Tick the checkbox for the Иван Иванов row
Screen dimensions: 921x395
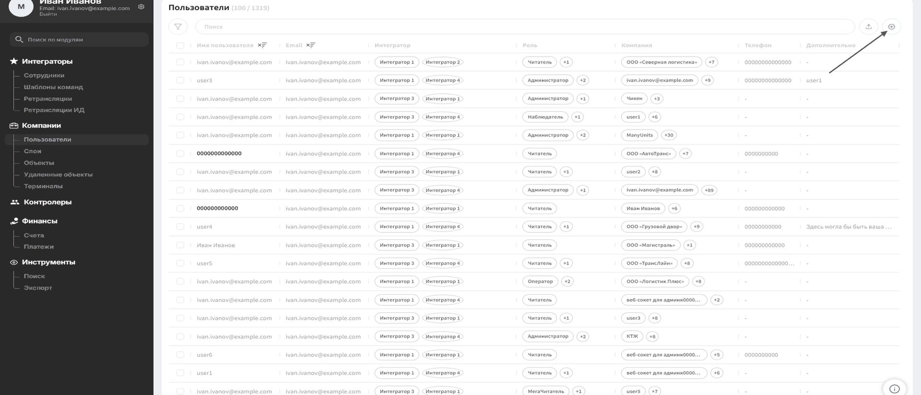point(180,245)
